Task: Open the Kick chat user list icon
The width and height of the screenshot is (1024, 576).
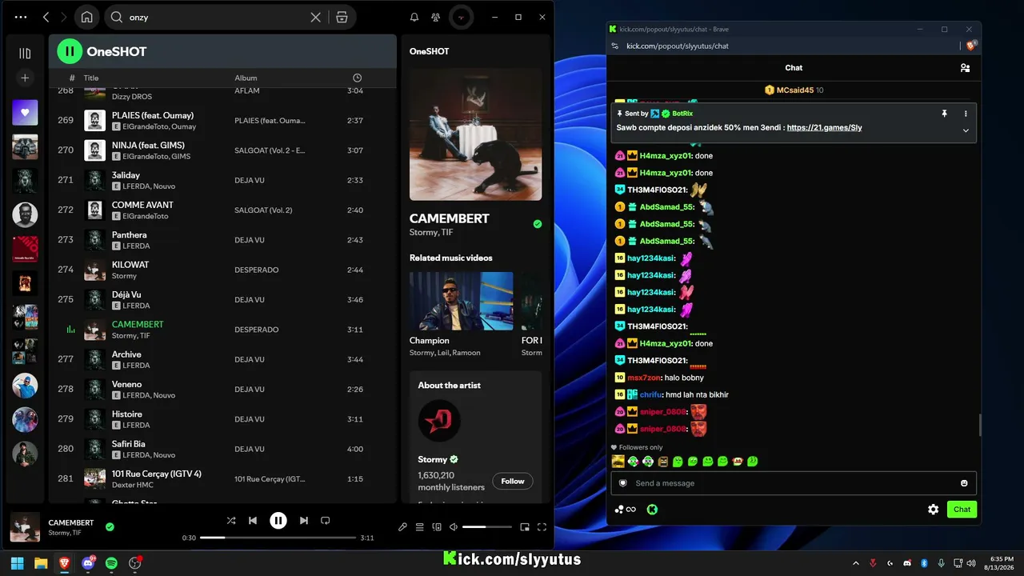Action: [965, 68]
